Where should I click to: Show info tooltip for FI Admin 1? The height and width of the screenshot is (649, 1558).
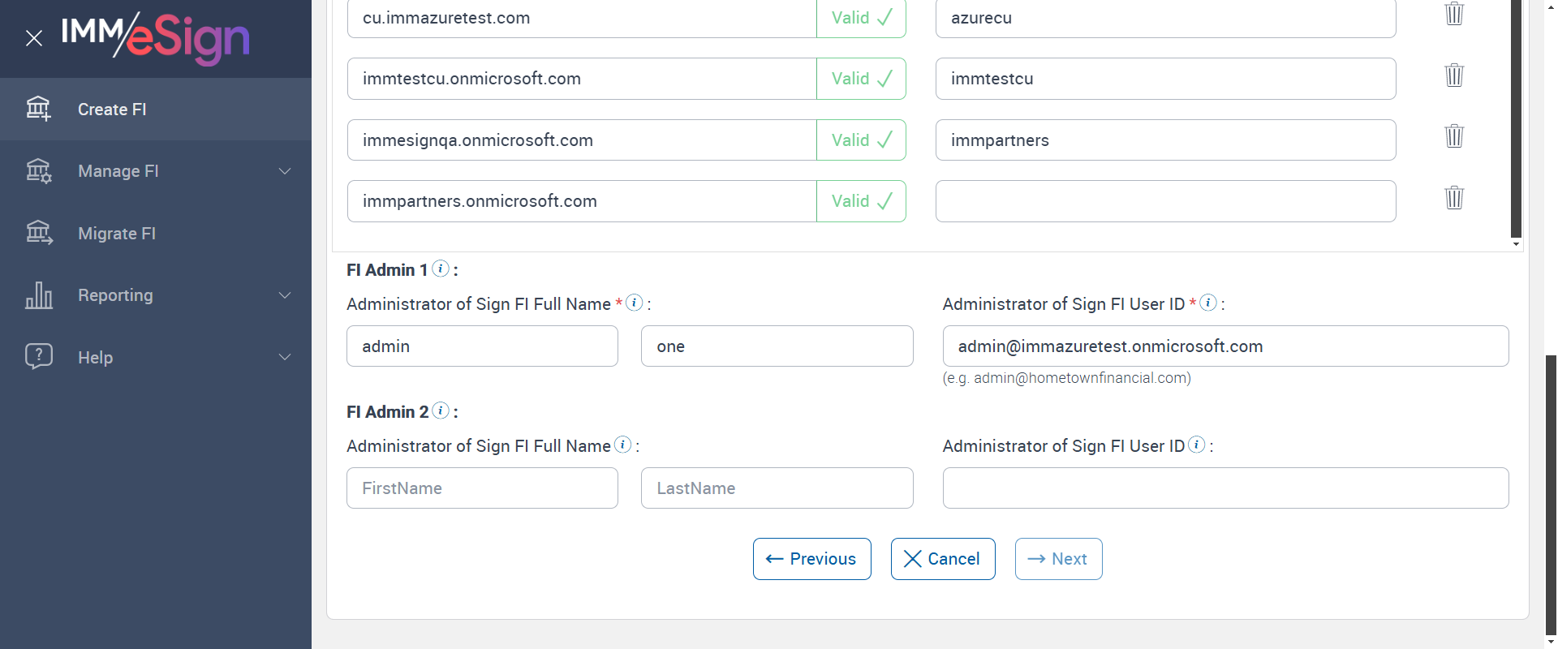pos(441,269)
